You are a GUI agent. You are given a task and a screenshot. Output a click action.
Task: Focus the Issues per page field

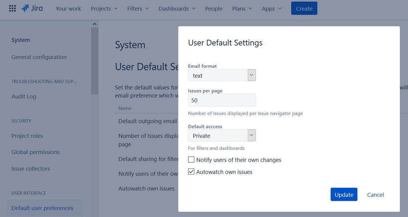(x=222, y=100)
